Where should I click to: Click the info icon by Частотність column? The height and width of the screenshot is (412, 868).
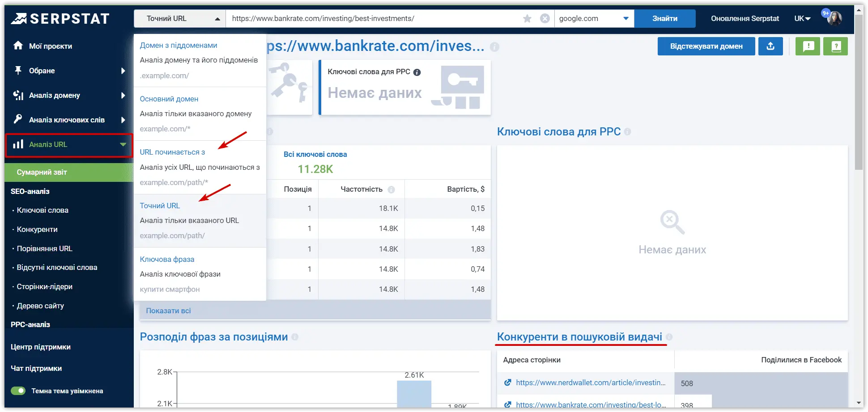391,189
